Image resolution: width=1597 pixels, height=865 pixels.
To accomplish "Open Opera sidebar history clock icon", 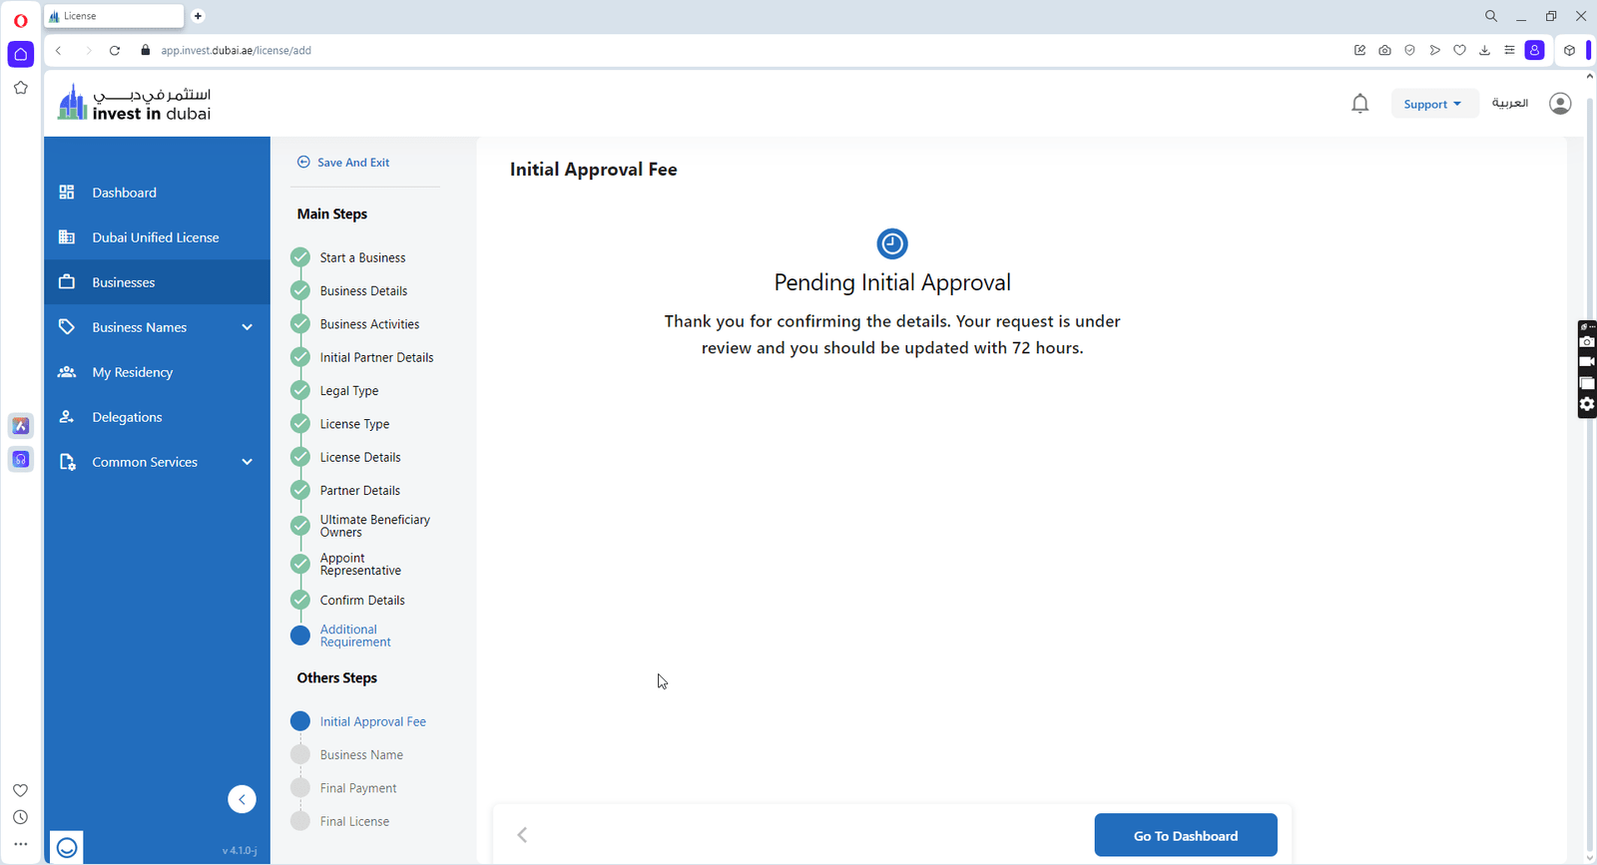I will (x=21, y=817).
